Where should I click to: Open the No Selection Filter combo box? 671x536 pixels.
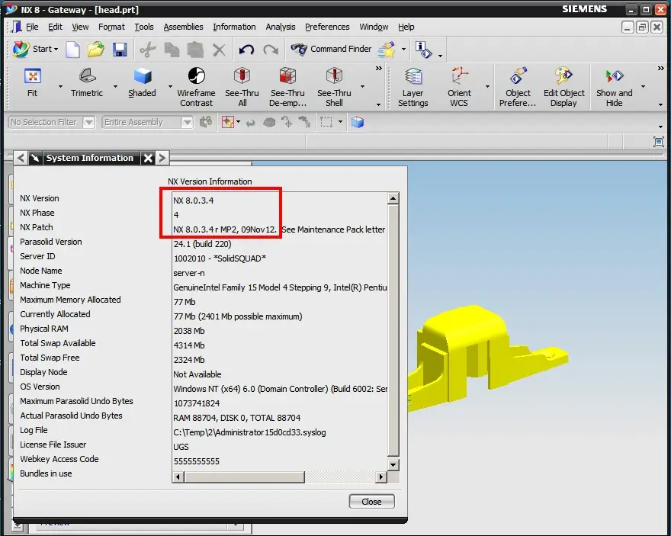click(x=51, y=122)
